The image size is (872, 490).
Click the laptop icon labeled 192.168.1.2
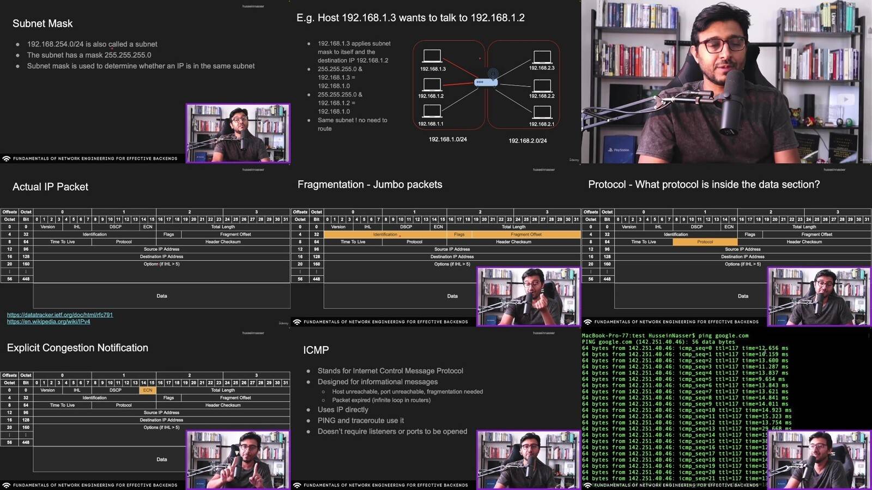pyautogui.click(x=432, y=85)
